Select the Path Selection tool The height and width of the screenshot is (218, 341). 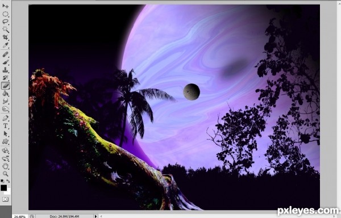(6, 134)
